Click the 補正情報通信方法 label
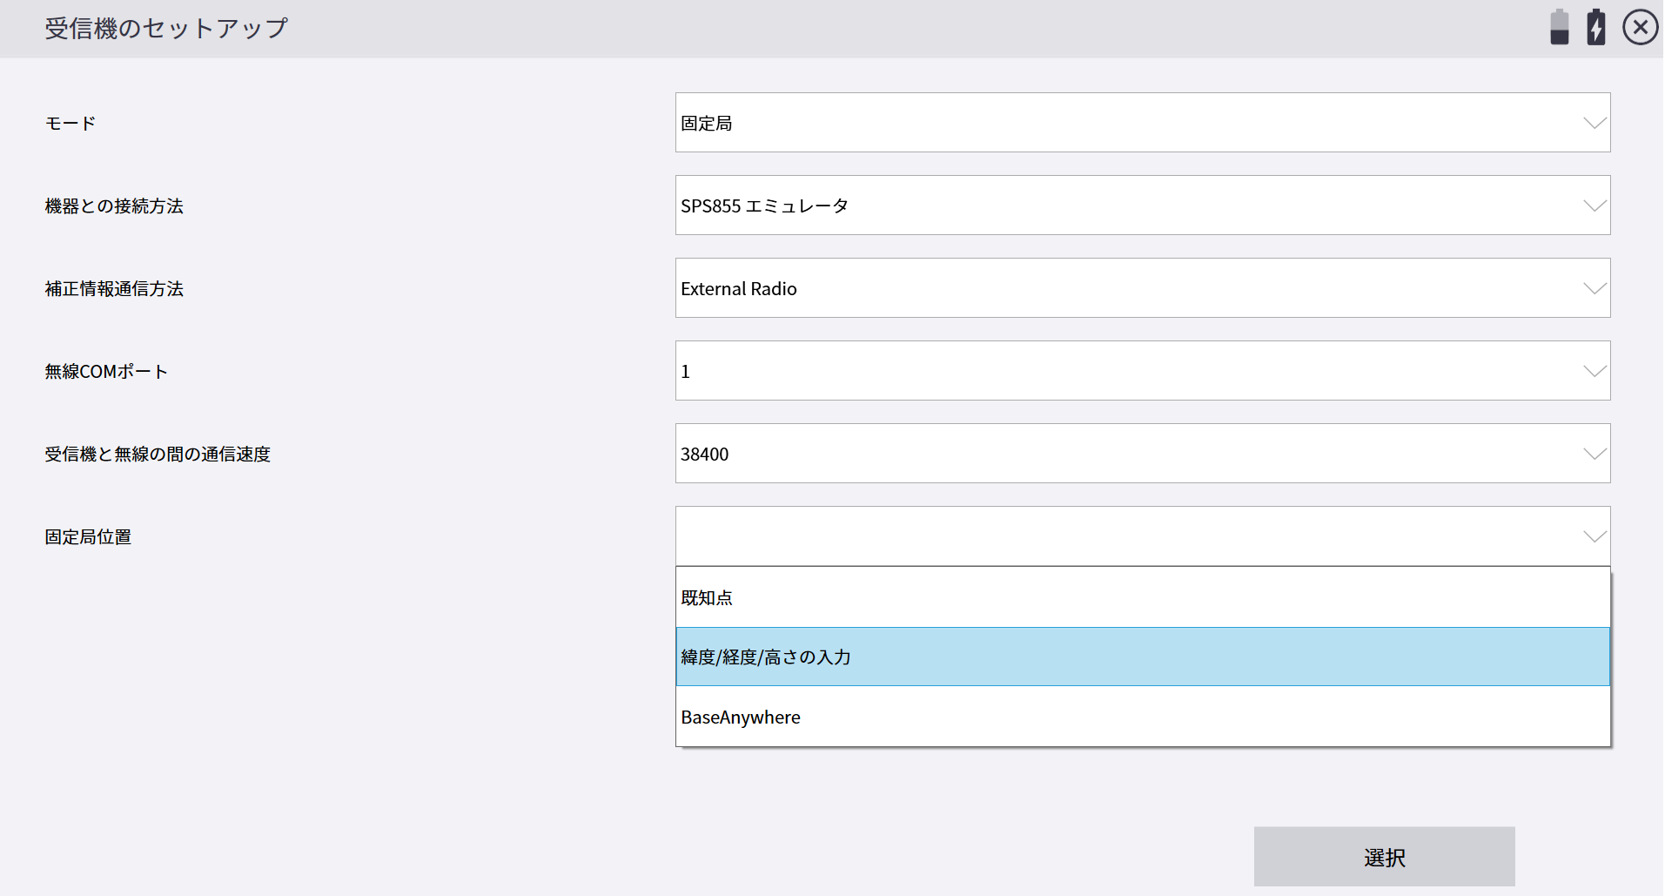 pyautogui.click(x=114, y=289)
